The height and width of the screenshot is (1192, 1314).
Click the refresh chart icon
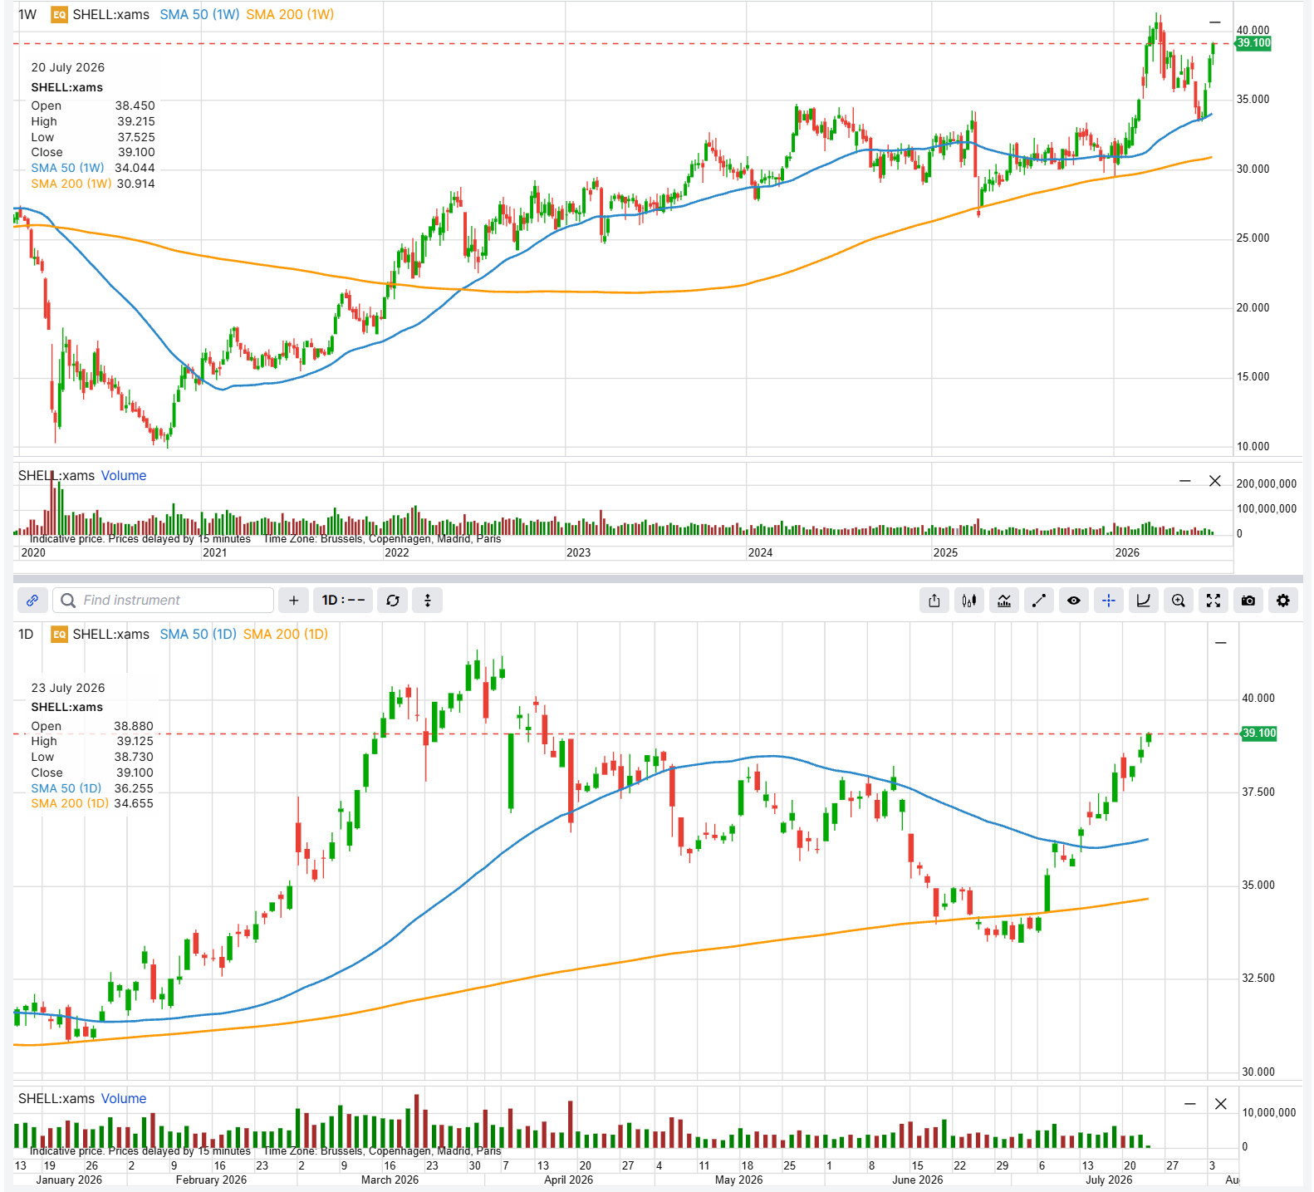pyautogui.click(x=393, y=600)
